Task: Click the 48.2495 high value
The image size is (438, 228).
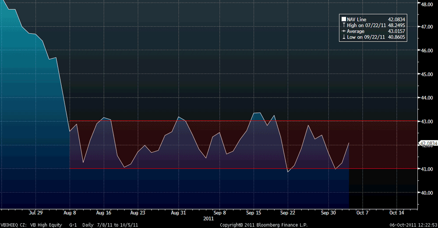Action: tap(396, 25)
